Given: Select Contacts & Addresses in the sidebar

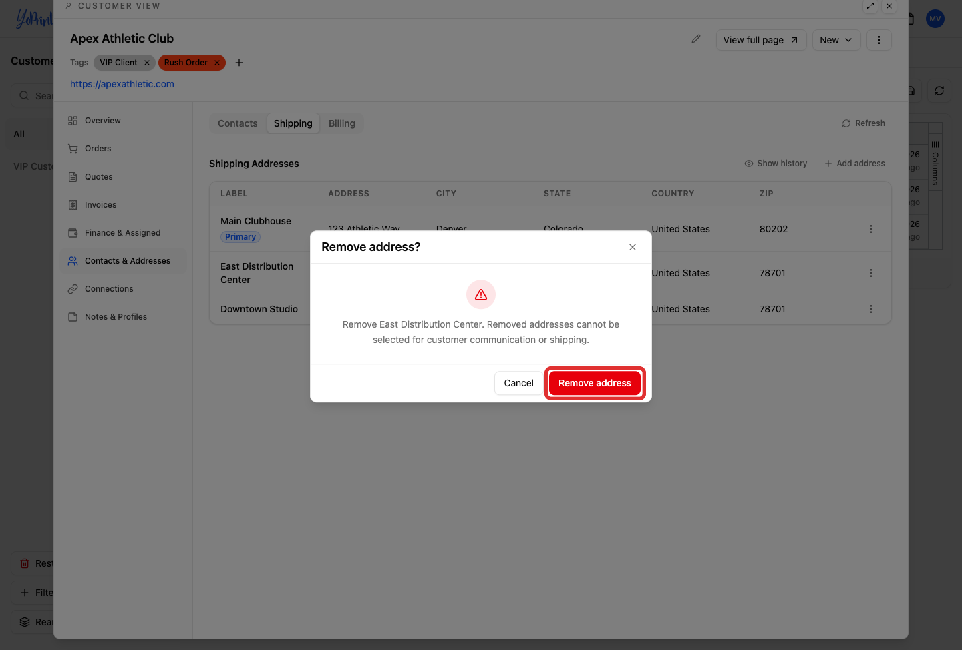Looking at the screenshot, I should click(x=123, y=261).
